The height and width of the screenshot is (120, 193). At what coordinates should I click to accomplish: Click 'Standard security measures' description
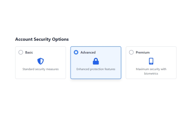coord(40,69)
